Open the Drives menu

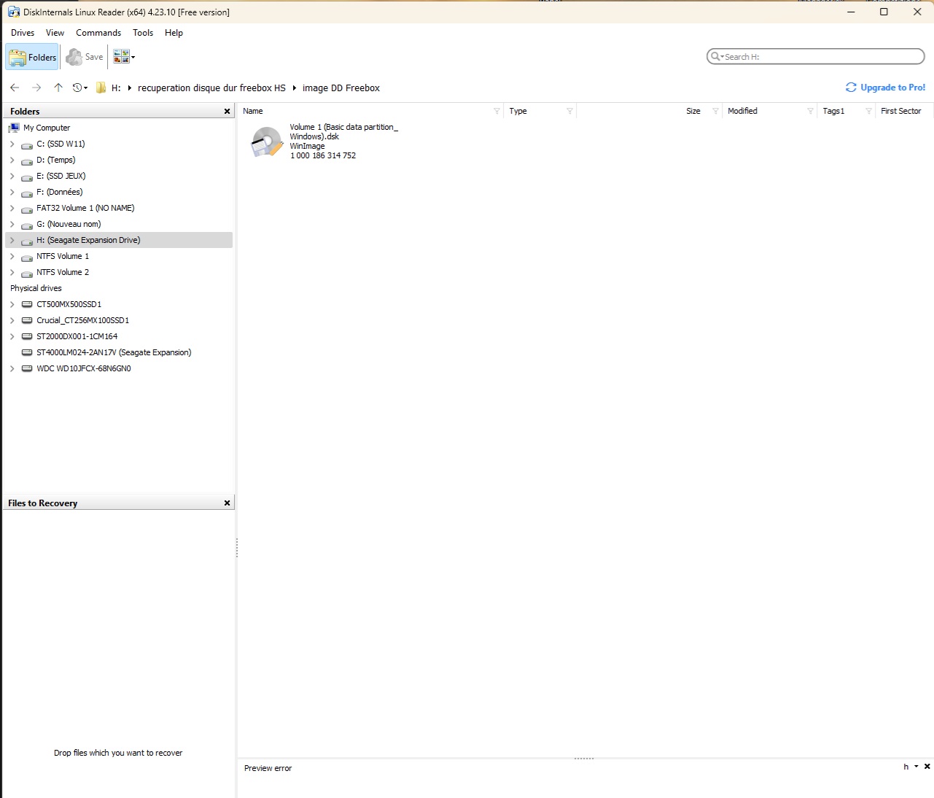point(23,33)
